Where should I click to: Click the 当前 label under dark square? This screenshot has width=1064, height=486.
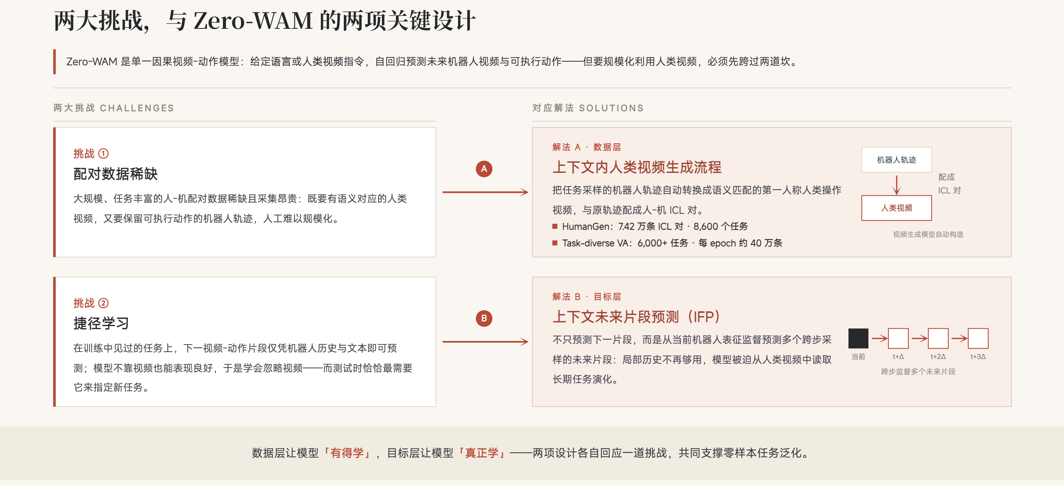(x=858, y=356)
